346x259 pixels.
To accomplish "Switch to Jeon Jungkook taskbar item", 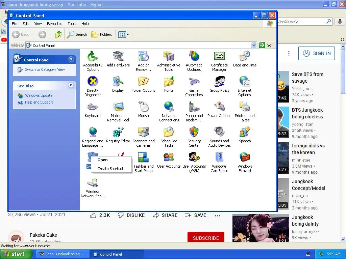I will click(62, 254).
